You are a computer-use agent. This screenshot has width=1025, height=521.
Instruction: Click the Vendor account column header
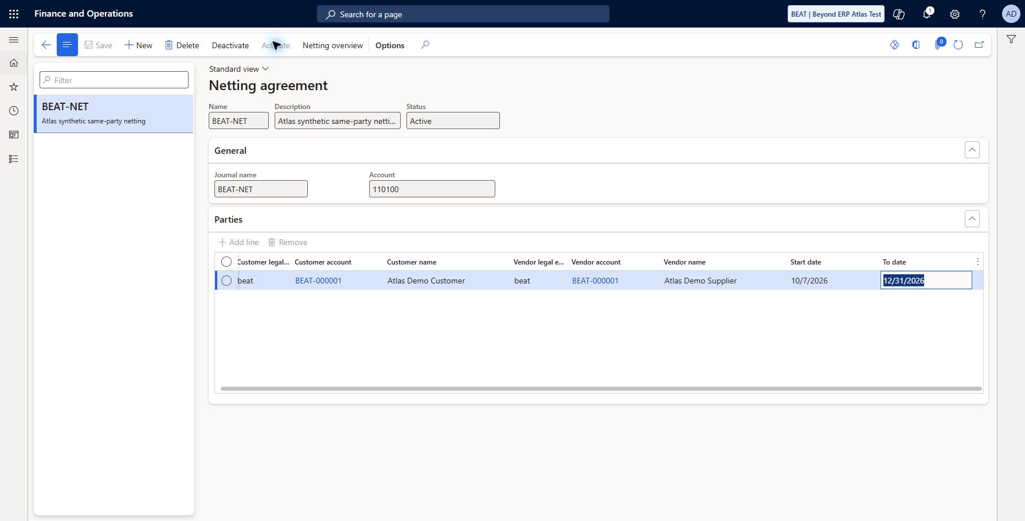(596, 262)
